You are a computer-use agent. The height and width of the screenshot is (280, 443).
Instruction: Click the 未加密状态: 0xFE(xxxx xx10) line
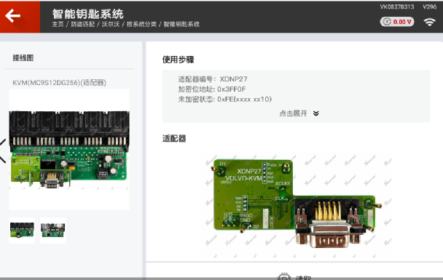click(225, 99)
